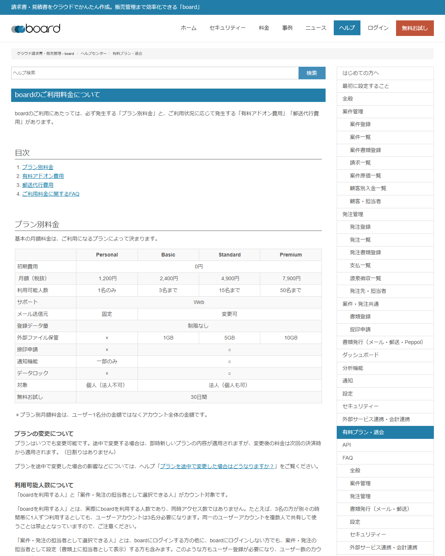Click the 30日間 trial cell
The width and height of the screenshot is (445, 556).
tap(199, 397)
